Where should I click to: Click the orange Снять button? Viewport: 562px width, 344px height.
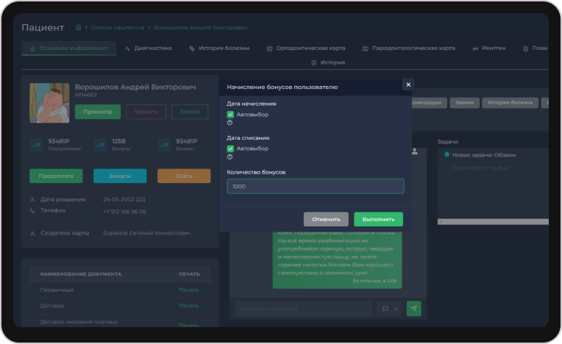coord(184,176)
